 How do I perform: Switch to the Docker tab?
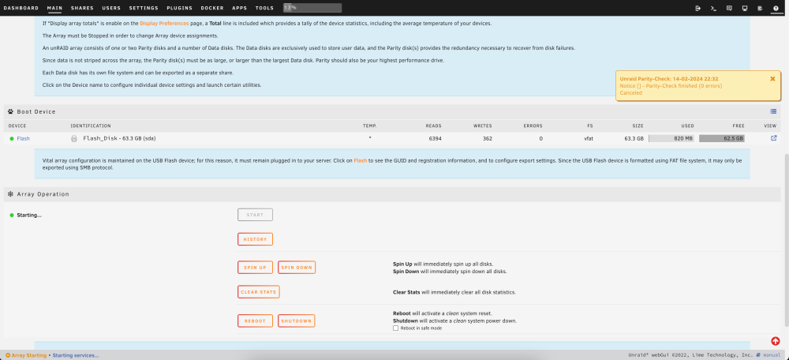[212, 8]
